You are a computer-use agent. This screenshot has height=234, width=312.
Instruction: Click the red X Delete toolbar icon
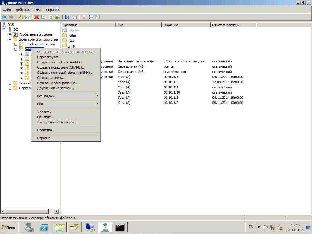point(37,17)
